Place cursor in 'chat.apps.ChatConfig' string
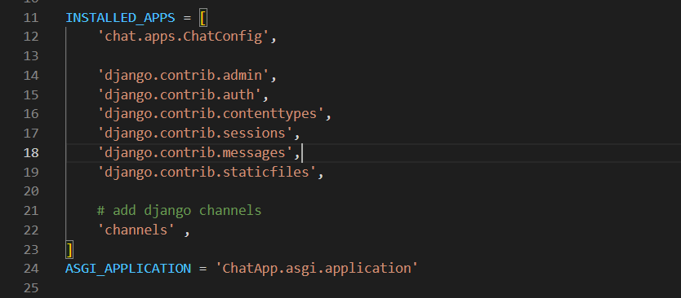Image resolution: width=681 pixels, height=298 pixels. pos(183,37)
